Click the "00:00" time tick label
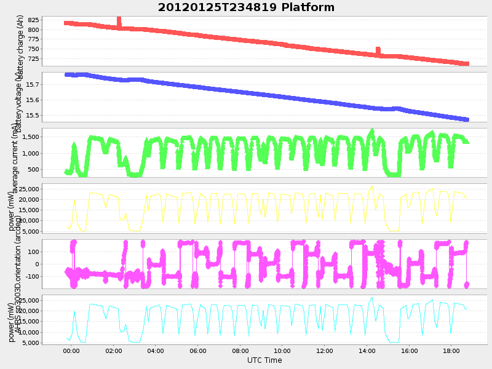 coord(70,352)
